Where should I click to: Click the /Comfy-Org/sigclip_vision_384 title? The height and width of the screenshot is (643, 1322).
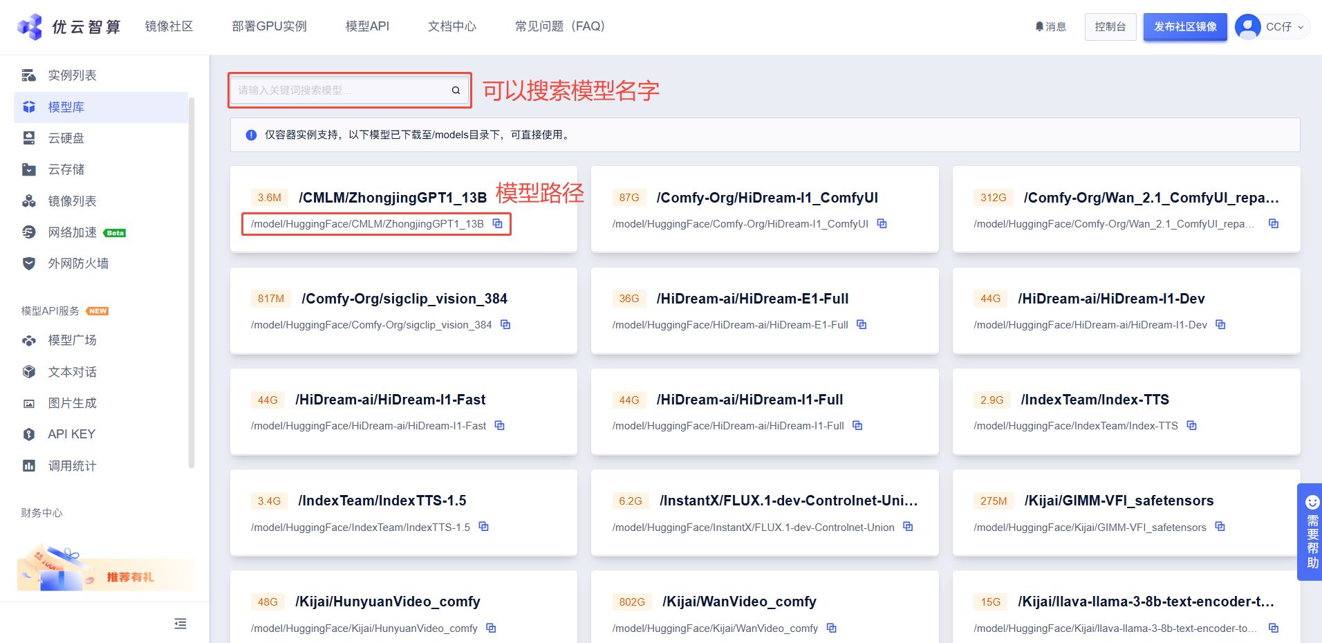click(x=404, y=299)
